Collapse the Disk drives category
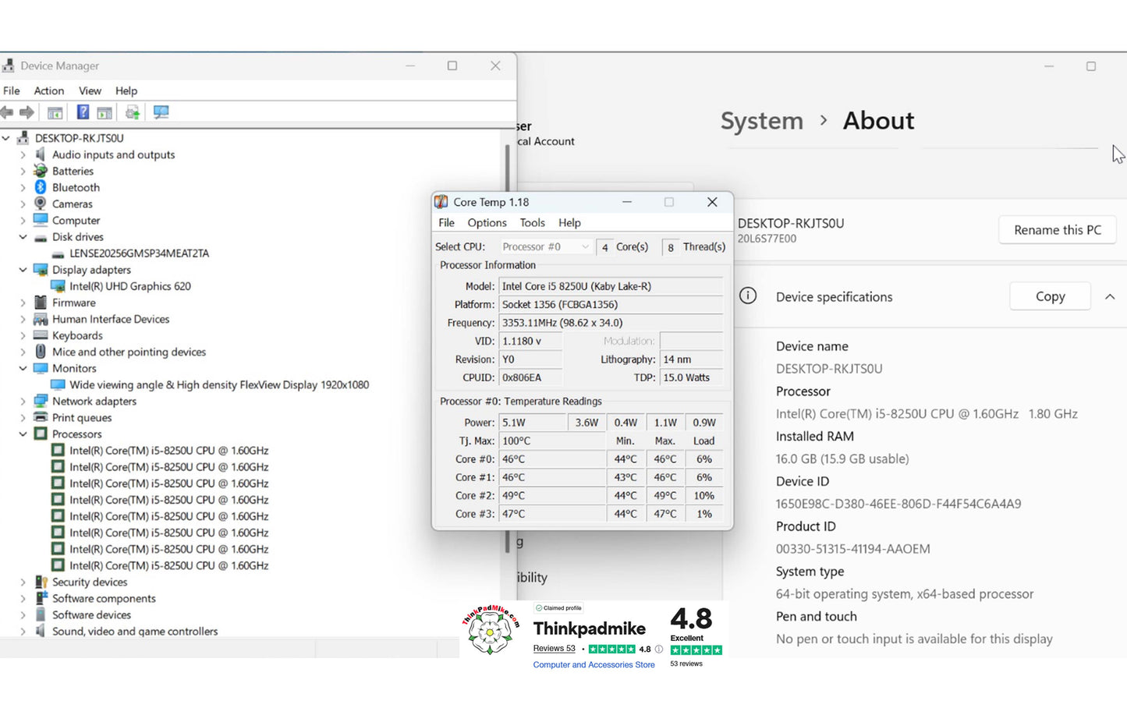The image size is (1127, 708). 23,237
